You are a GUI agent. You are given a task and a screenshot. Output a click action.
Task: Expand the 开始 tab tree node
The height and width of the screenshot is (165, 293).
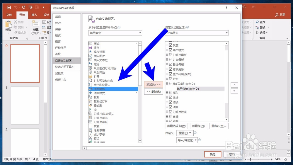pos(167,79)
